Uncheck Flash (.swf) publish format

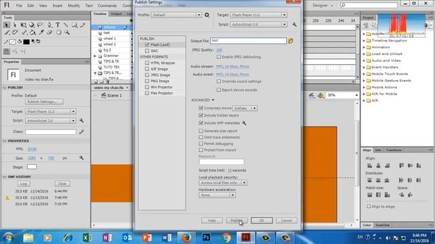click(147, 45)
